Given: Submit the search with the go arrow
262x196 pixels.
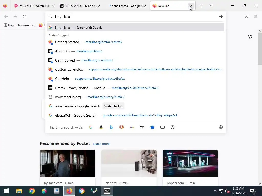Looking at the screenshot, I should 221,17.
